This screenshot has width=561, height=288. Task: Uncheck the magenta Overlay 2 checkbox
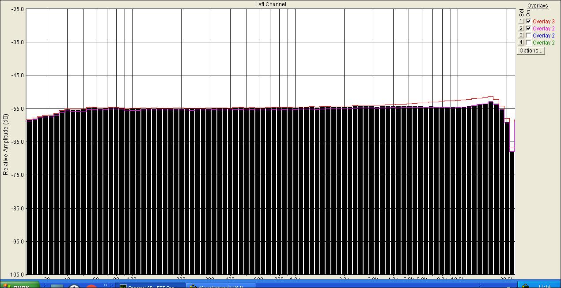pos(529,28)
